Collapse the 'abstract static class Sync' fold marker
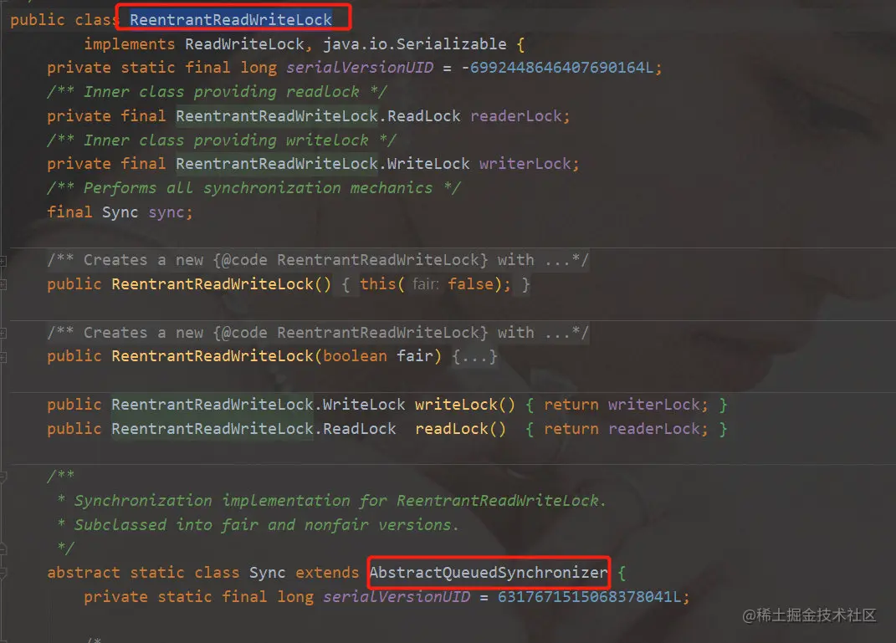 [x=3, y=573]
